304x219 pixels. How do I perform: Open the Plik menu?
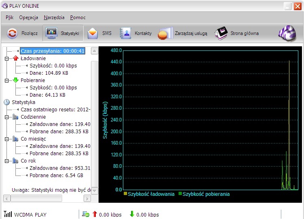[x=9, y=17]
